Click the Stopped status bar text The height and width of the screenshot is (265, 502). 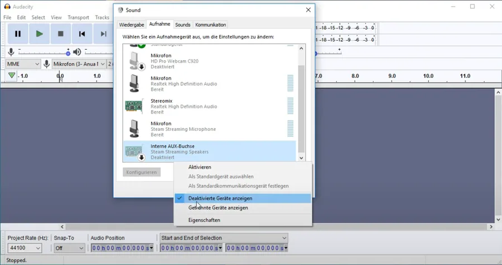[x=16, y=260]
